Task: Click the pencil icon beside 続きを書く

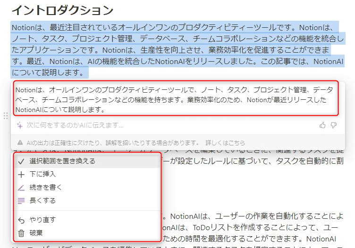Action: [x=21, y=187]
